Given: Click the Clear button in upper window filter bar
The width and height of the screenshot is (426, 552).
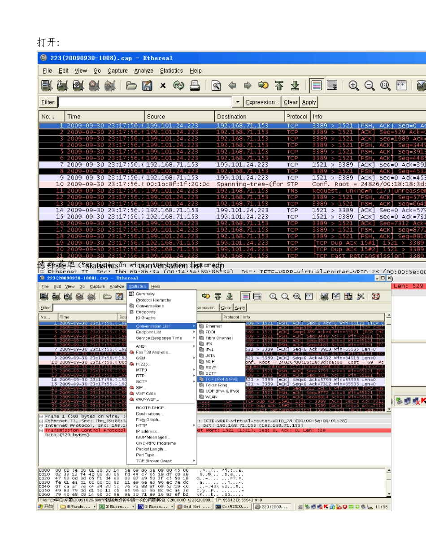Looking at the screenshot, I should (x=291, y=102).
